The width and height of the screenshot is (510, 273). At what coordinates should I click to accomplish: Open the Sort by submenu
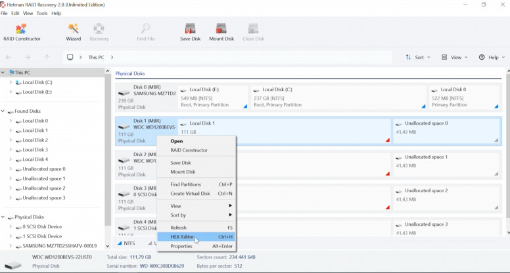[x=197, y=215]
